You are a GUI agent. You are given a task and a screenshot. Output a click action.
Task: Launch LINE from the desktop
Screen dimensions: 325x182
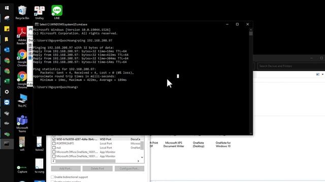coord(57,12)
